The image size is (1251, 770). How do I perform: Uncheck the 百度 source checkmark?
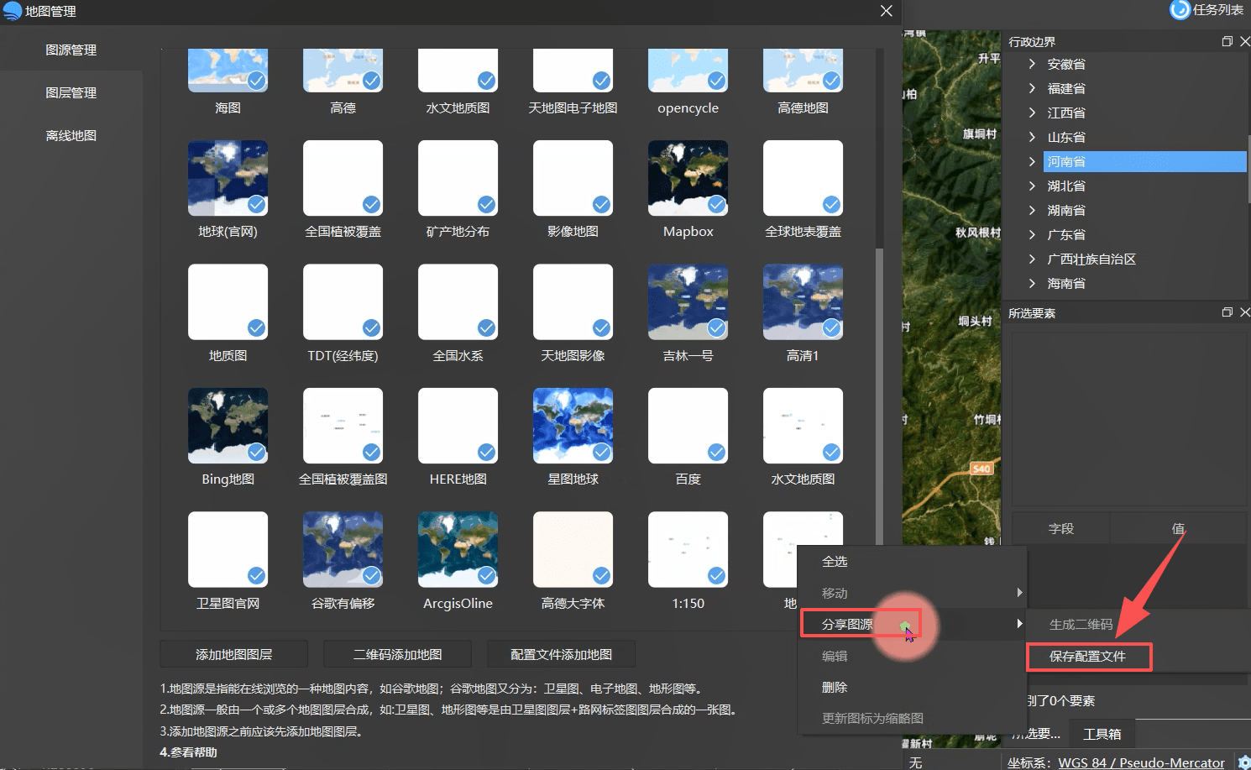pyautogui.click(x=716, y=452)
